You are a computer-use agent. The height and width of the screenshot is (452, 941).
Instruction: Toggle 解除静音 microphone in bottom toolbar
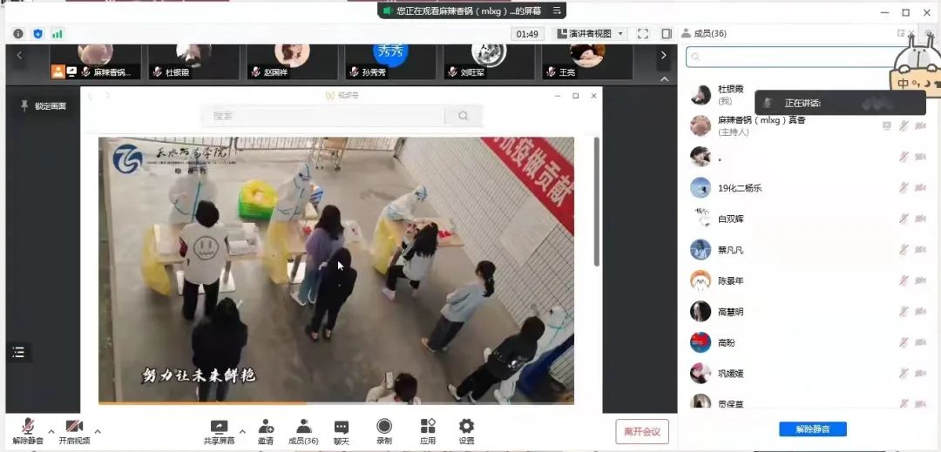coord(28,427)
